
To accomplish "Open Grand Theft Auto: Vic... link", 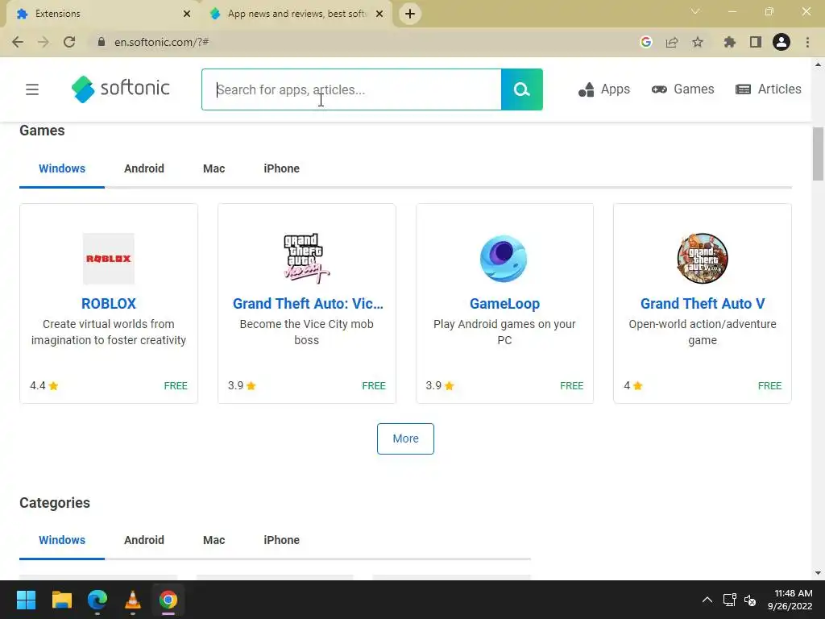I will 308,304.
